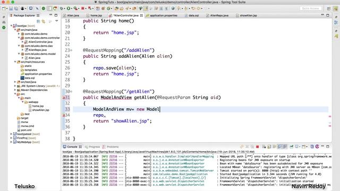Viewport: 340px width, 191px height.
Task: Click the Save toolbar icon
Action: coord(11,8)
